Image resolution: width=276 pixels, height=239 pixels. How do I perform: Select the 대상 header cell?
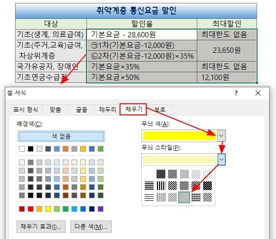(51, 24)
